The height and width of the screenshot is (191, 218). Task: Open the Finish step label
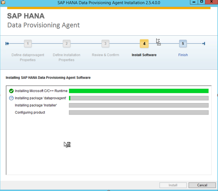pyautogui.click(x=183, y=55)
